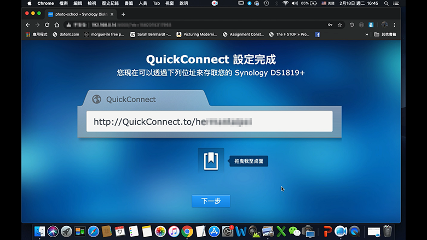Open Time Machine menu bar icon

click(266, 3)
